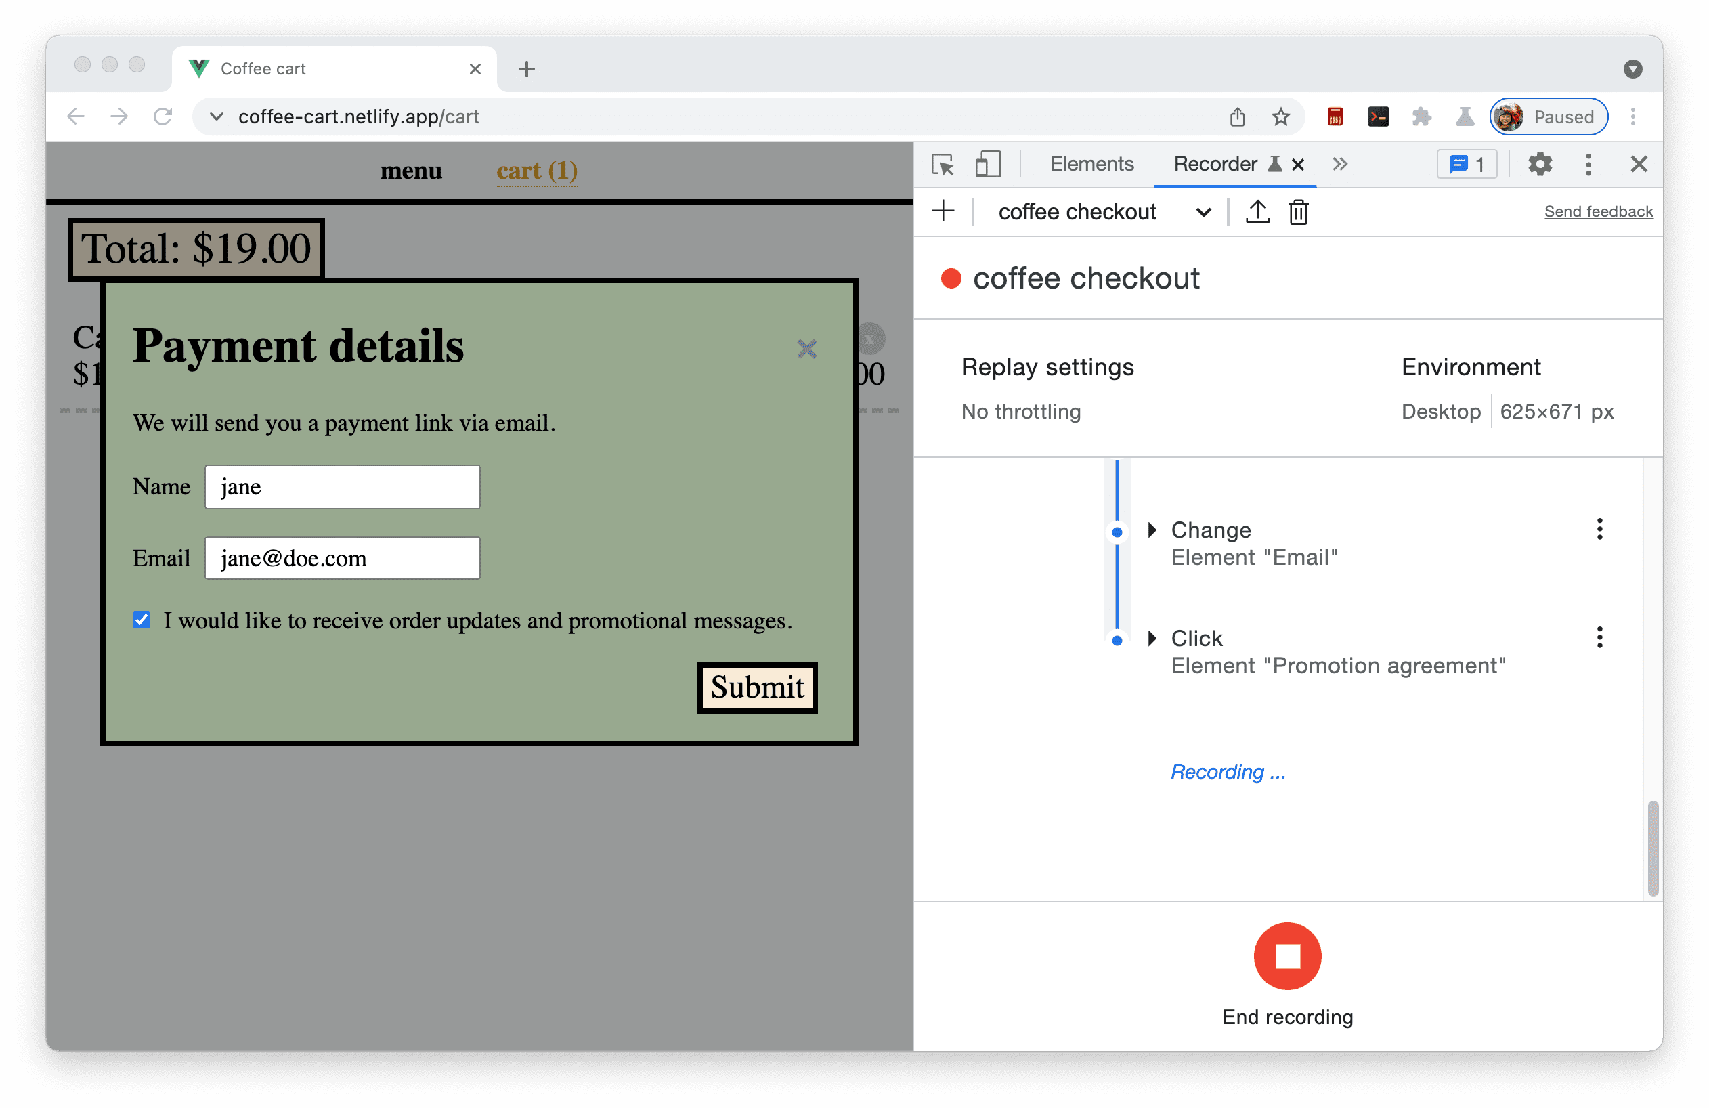The image size is (1709, 1108).
Task: Click the export recording icon
Action: [1255, 211]
